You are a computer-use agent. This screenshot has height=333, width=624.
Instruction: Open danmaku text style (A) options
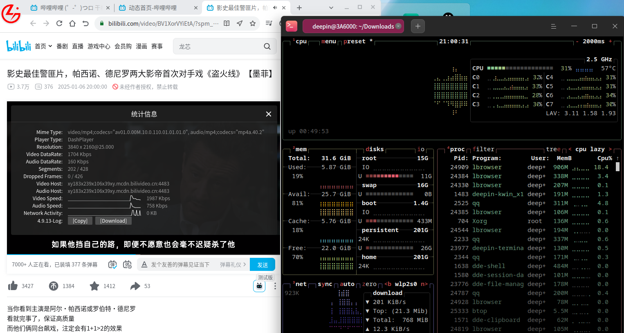[144, 265]
